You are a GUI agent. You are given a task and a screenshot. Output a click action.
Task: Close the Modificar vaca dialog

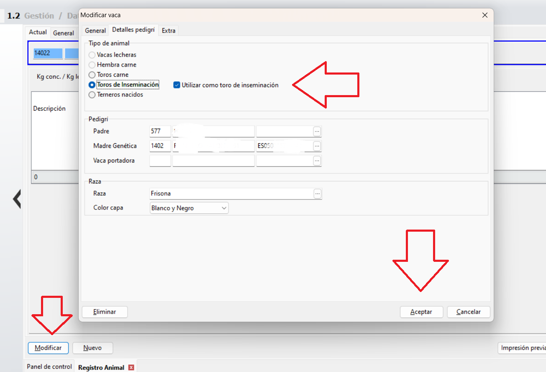pos(485,15)
